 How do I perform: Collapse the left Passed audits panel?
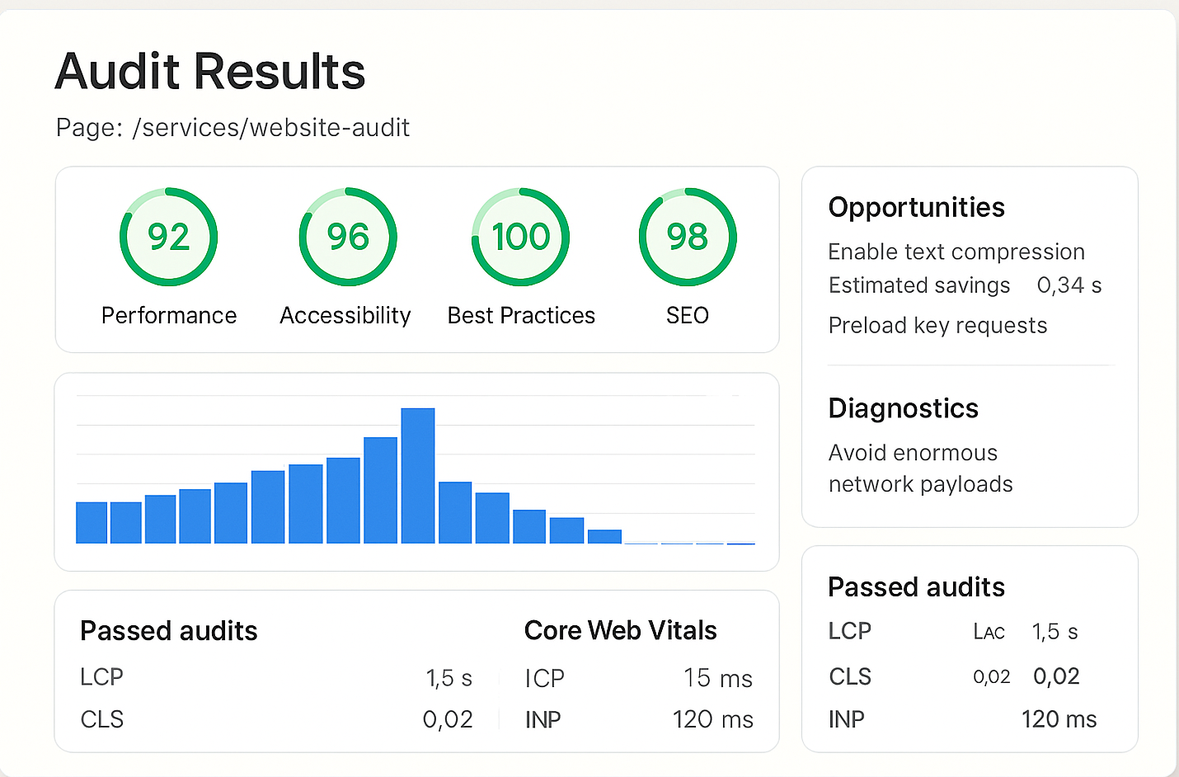(168, 631)
